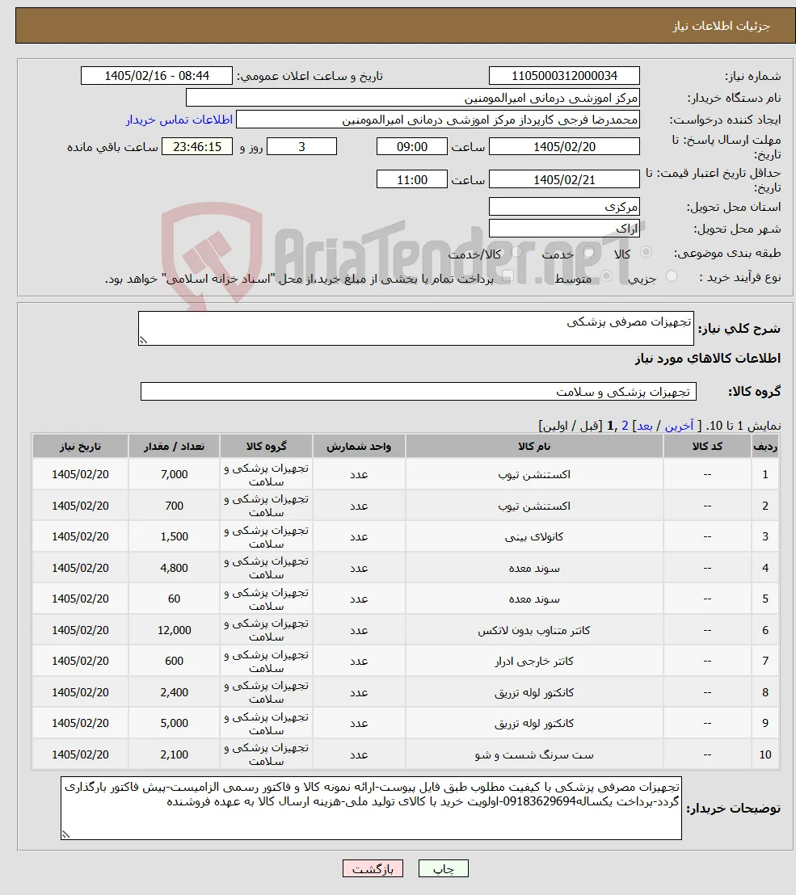
Task: Click the page title جزئیات اطلاعات نیاز
Action: pyautogui.click(x=721, y=27)
